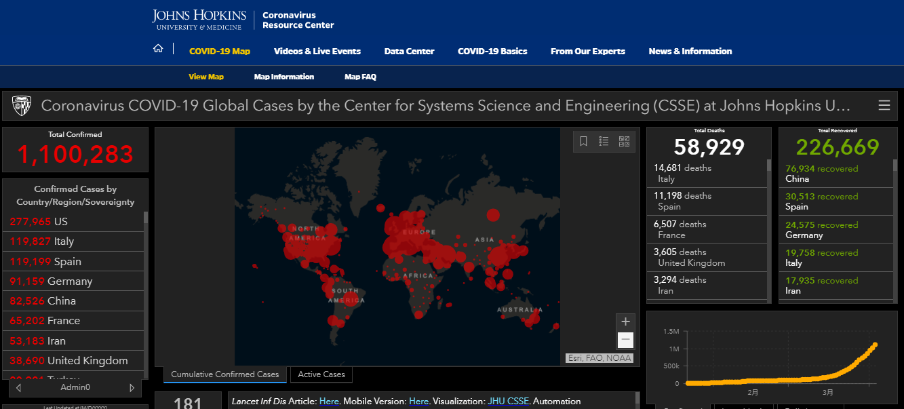This screenshot has height=409, width=904.
Task: Select France with 65,202 confirmed cases
Action: coord(73,321)
